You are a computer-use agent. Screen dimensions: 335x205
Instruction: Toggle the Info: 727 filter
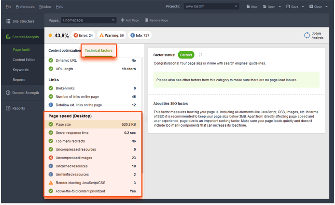click(x=140, y=35)
